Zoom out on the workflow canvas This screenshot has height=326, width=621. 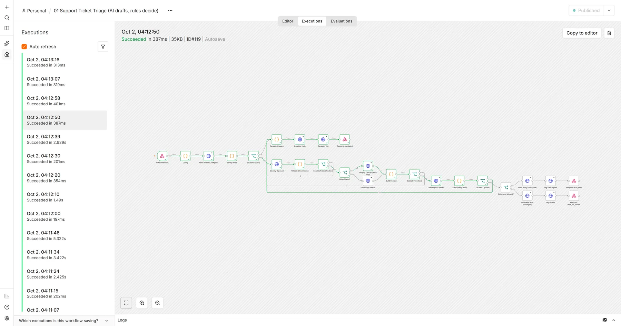[x=157, y=303]
